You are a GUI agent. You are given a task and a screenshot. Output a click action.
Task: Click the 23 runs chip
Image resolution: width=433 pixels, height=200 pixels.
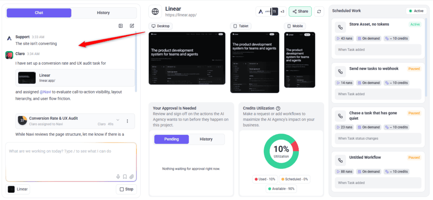coord(344,127)
